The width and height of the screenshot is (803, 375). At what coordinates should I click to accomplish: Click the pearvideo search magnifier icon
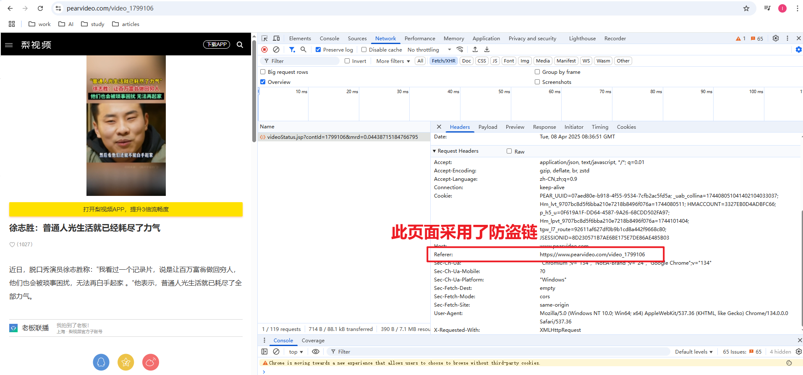[x=240, y=44]
